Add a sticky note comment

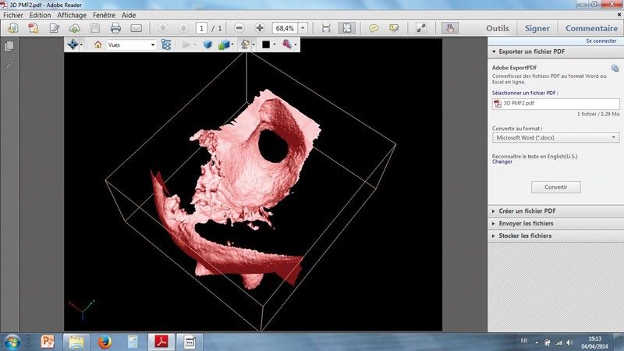[374, 28]
